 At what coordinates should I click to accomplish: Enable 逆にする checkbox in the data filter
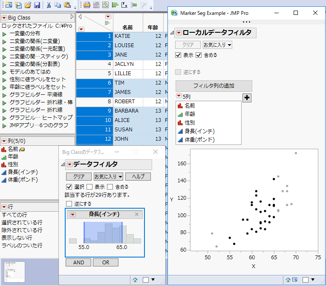69,204
